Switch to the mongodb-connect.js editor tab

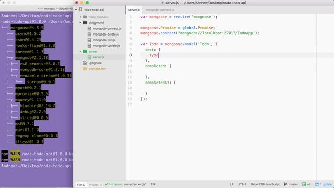click(x=160, y=10)
